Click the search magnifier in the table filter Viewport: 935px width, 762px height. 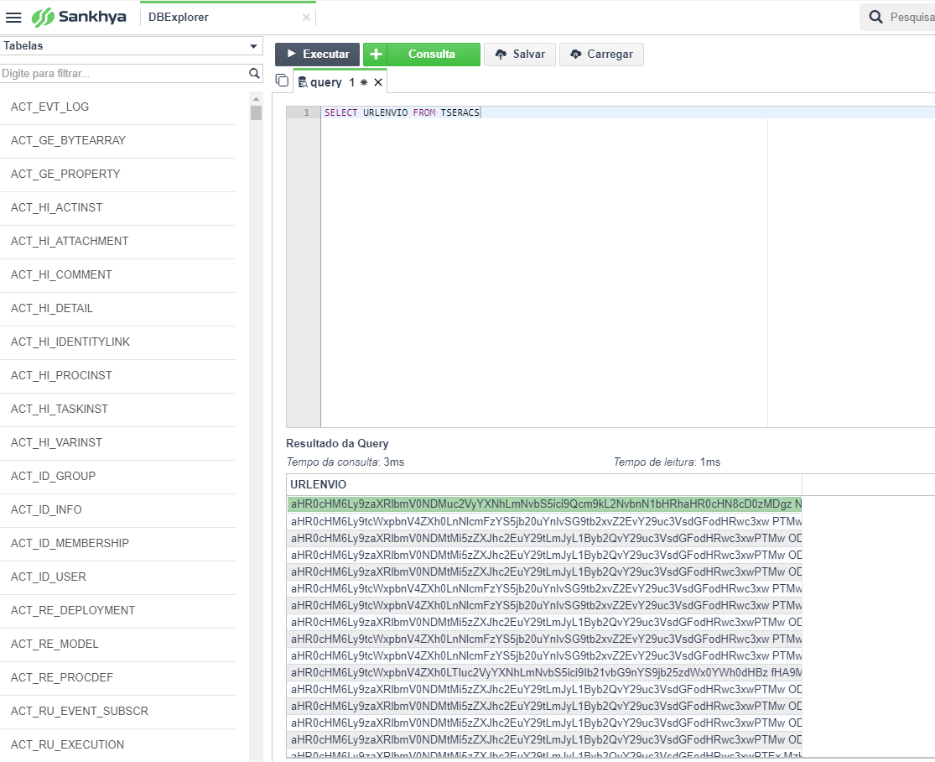coord(254,73)
